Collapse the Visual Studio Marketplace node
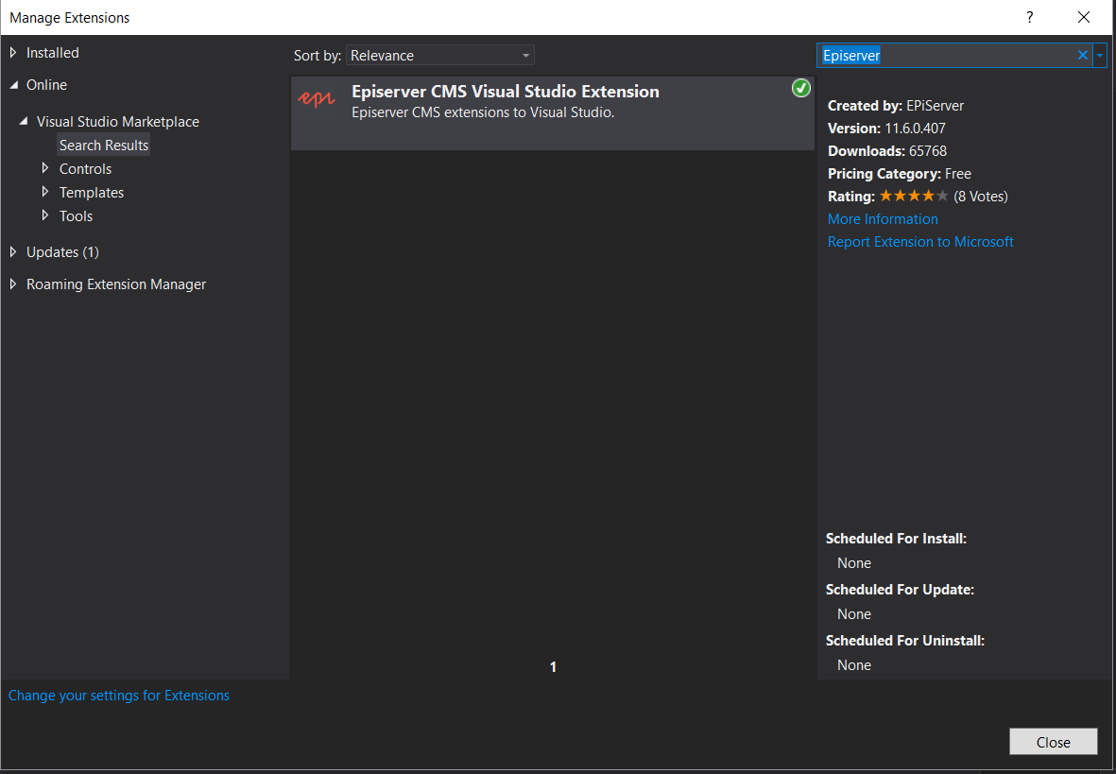This screenshot has height=774, width=1116. click(24, 122)
